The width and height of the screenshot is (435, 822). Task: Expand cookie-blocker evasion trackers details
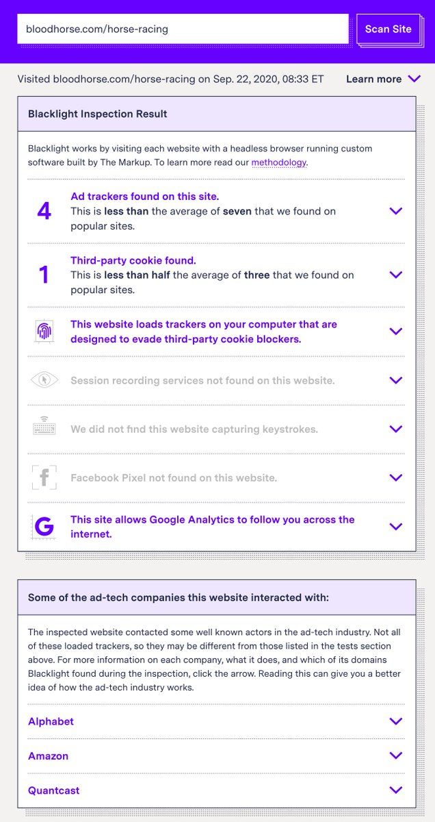[395, 332]
